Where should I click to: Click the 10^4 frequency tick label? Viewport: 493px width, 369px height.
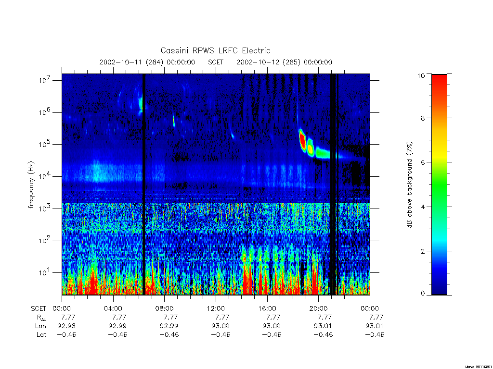click(x=45, y=176)
